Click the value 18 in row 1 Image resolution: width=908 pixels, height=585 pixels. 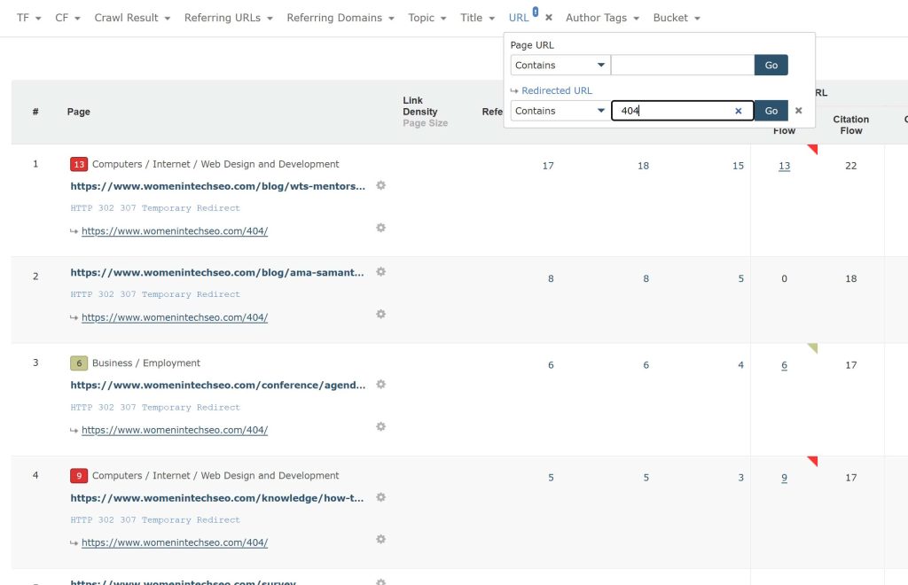coord(643,166)
